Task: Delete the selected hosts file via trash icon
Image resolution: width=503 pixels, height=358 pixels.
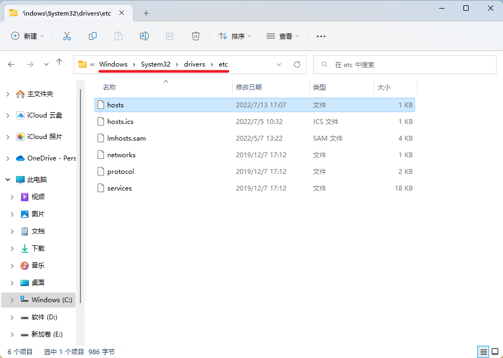Action: (x=195, y=36)
